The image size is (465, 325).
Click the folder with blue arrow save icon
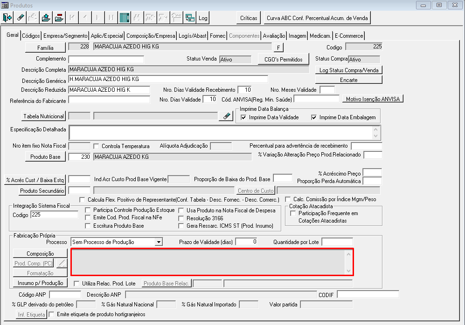pos(46,18)
